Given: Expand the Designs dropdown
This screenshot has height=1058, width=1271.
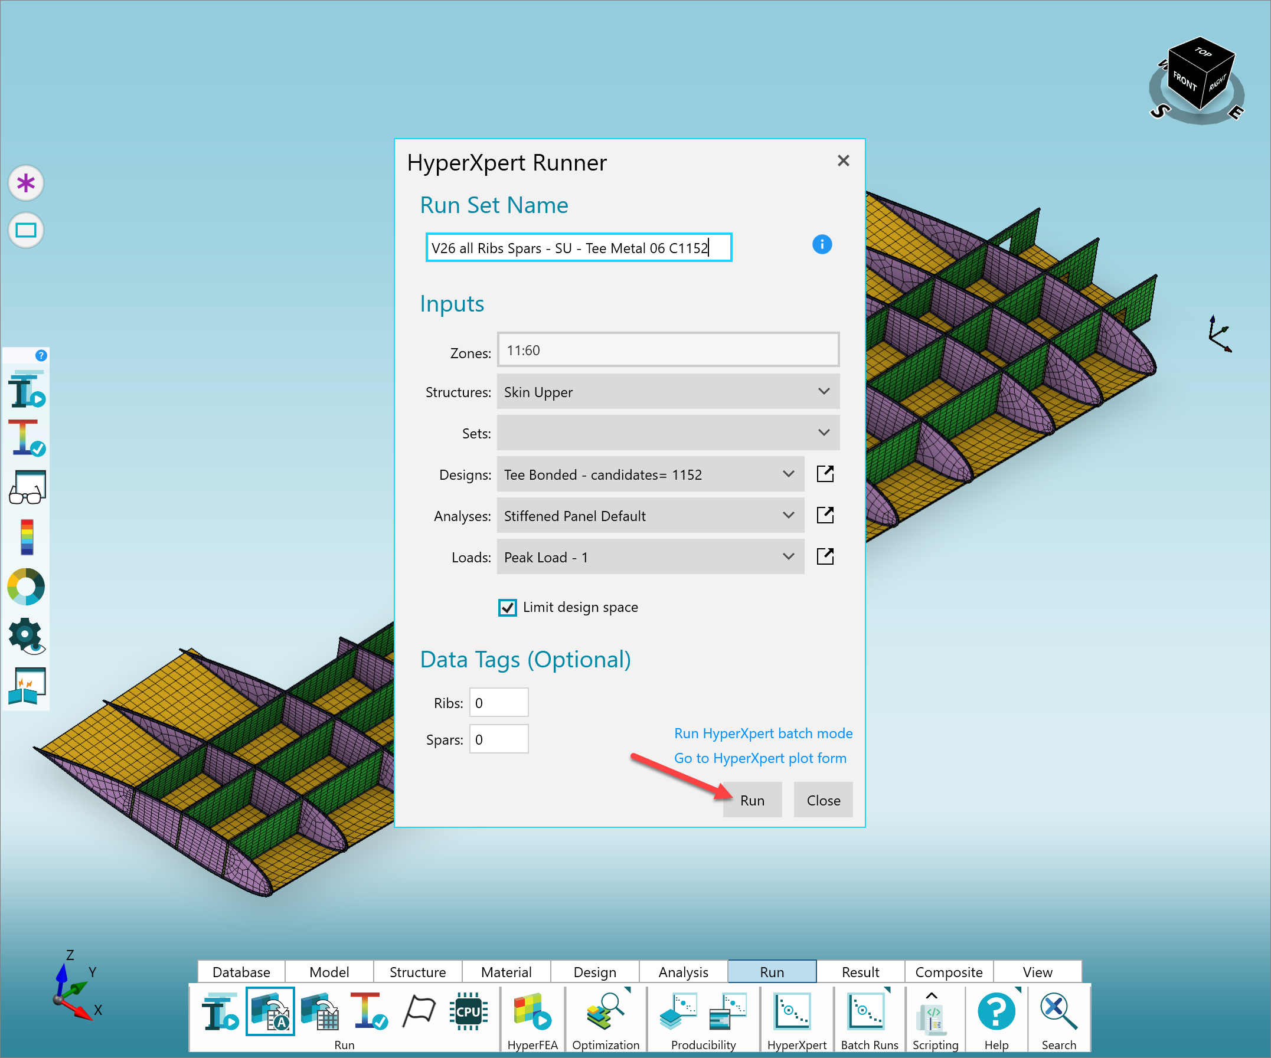Looking at the screenshot, I should pyautogui.click(x=651, y=474).
